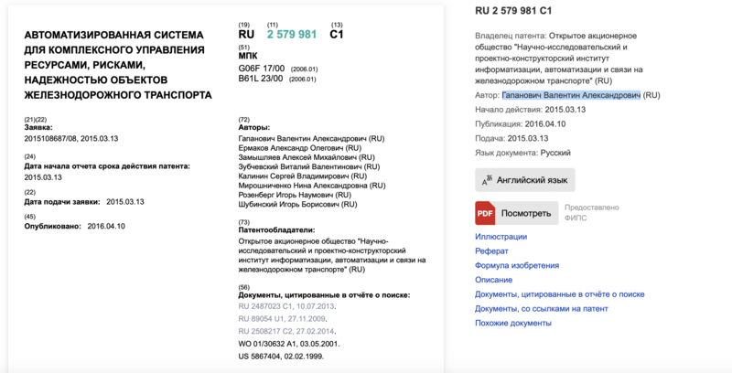Screen dimensions: 732x373
Task: Click patent number 2 579 981
Action: click(292, 34)
